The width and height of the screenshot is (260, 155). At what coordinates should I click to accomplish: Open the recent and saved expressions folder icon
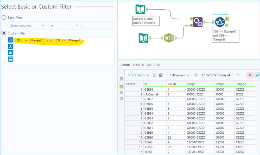pos(10,53)
